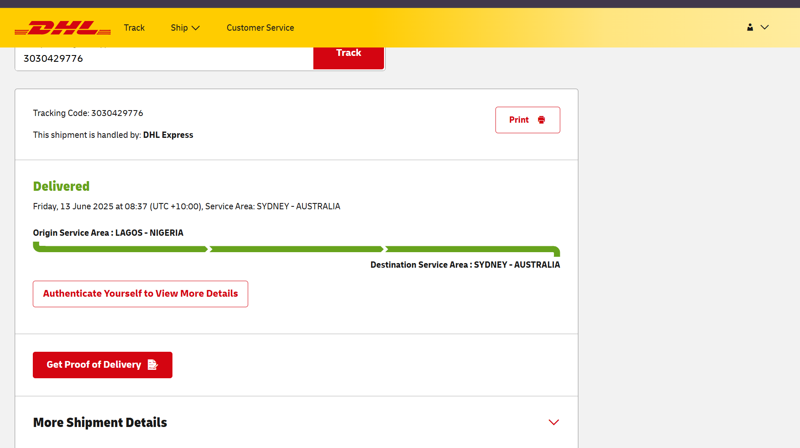Click the first green progress bar segment

point(120,248)
